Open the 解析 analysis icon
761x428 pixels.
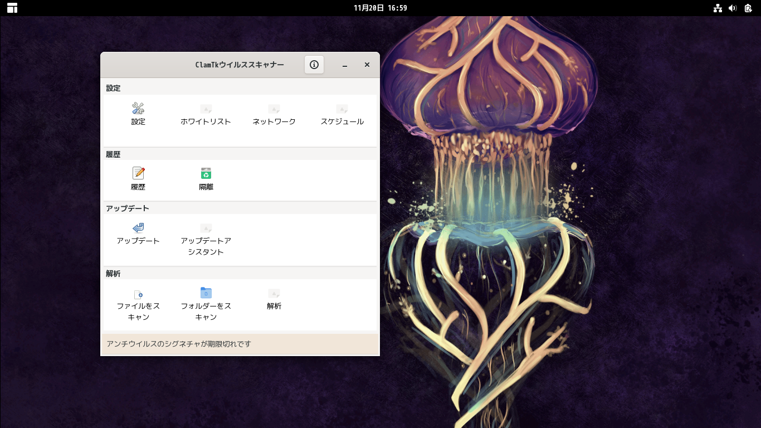click(x=274, y=293)
